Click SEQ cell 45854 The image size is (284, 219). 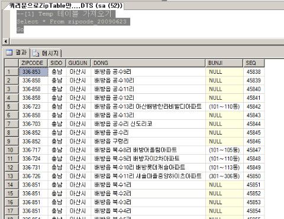tap(254, 211)
